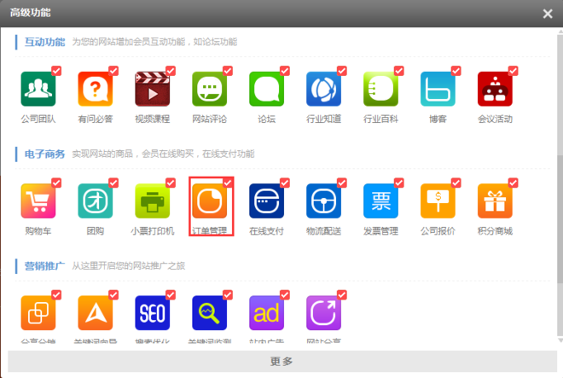The width and height of the screenshot is (563, 378).
Task: Open the 小票打印机 printer icon
Action: (152, 201)
